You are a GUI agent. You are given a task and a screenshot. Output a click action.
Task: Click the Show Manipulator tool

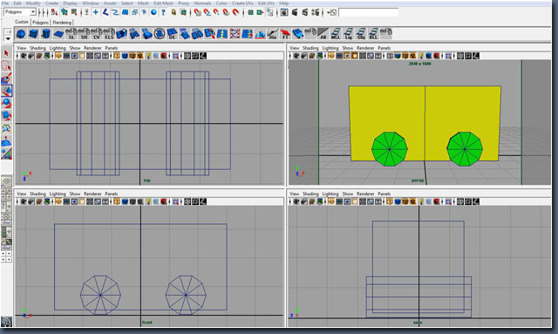pos(6,153)
